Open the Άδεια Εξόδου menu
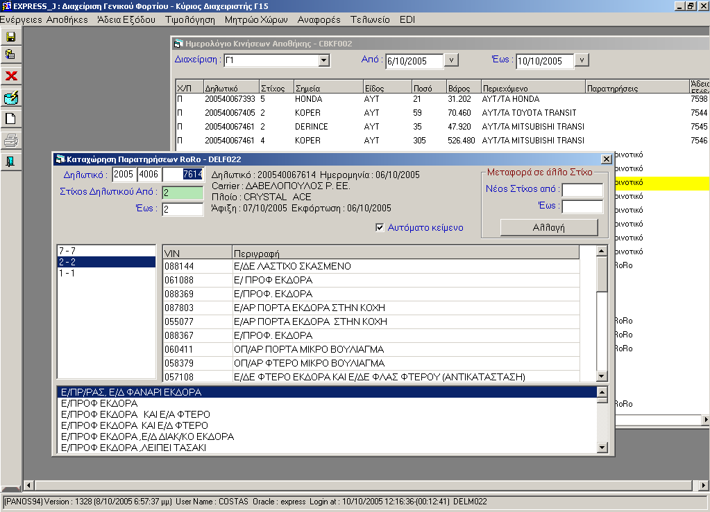Image resolution: width=710 pixels, height=512 pixels. (x=126, y=19)
